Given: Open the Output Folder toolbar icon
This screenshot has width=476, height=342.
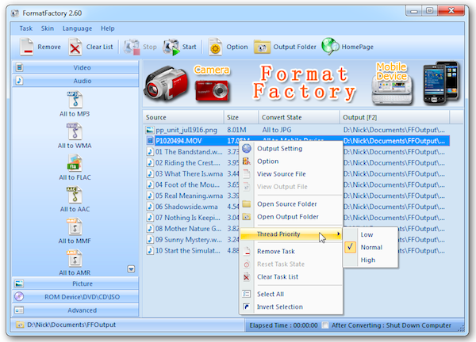Looking at the screenshot, I should (x=262, y=47).
